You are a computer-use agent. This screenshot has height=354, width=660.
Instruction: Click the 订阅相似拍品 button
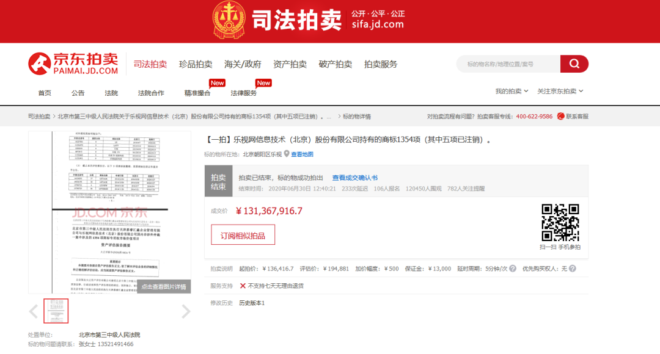(243, 234)
